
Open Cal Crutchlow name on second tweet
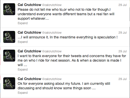[29, 32]
